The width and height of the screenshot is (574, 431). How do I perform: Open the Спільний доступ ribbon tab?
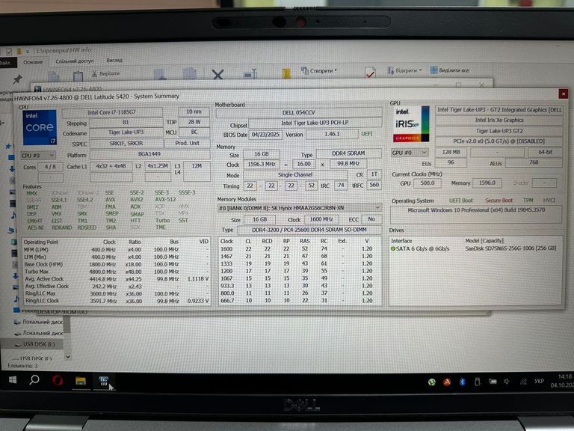(x=75, y=61)
